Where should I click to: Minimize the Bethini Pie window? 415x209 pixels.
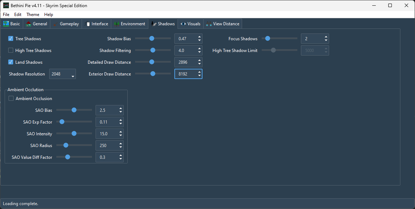(374, 5)
